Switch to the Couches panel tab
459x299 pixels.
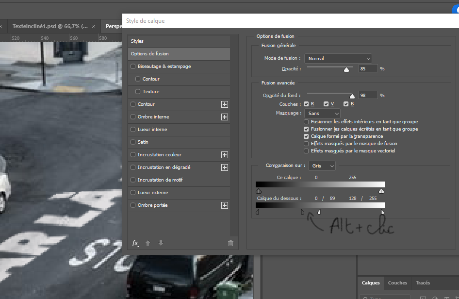[397, 283]
